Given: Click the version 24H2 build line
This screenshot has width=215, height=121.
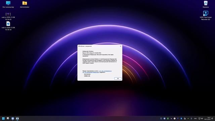Looking at the screenshot, I should tap(92, 53).
